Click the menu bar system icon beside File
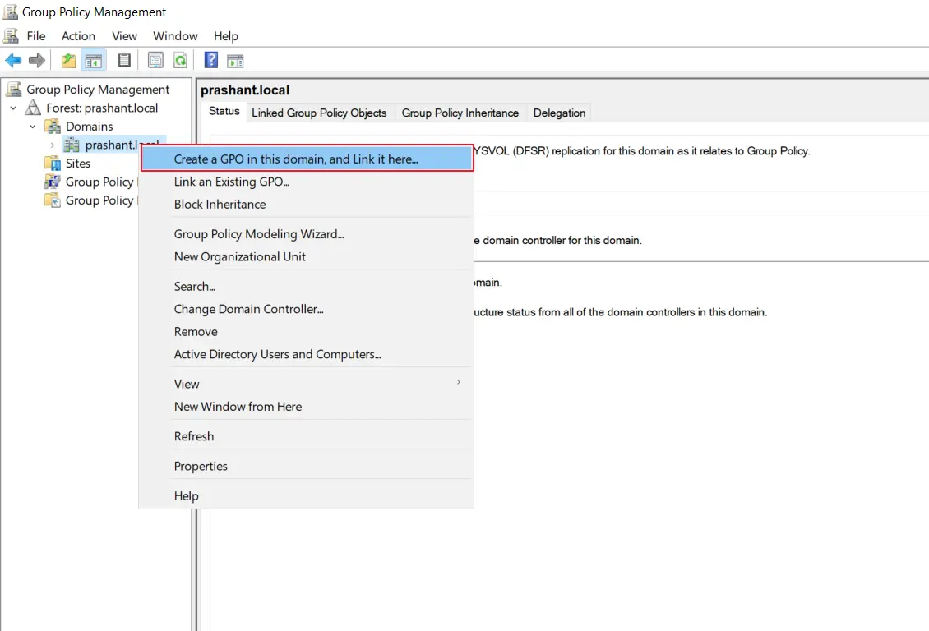This screenshot has height=631, width=929. (x=12, y=35)
